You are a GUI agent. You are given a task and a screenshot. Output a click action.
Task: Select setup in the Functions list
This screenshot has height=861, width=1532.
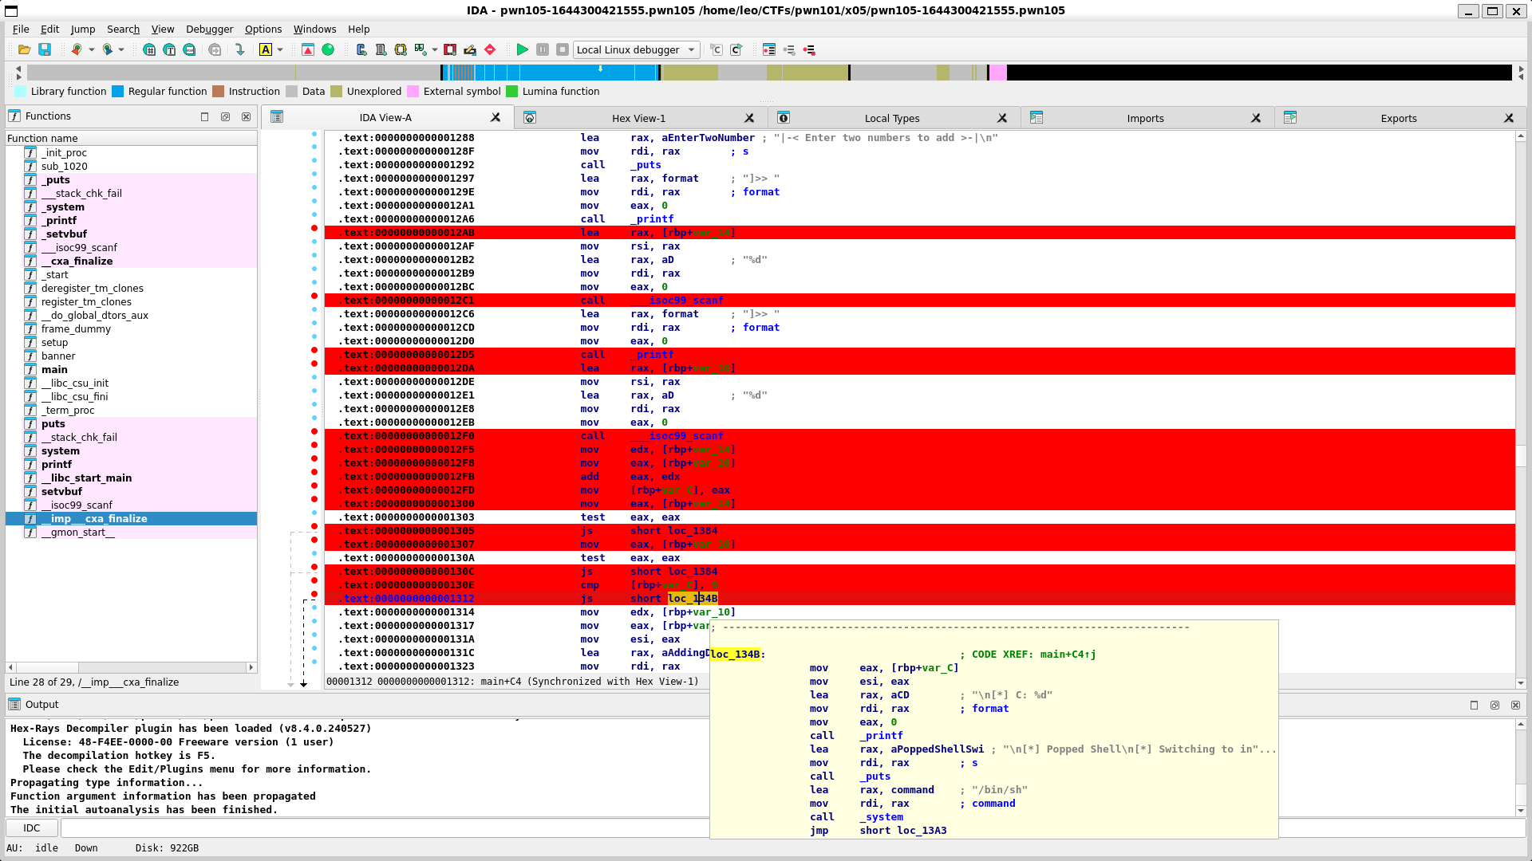(54, 343)
